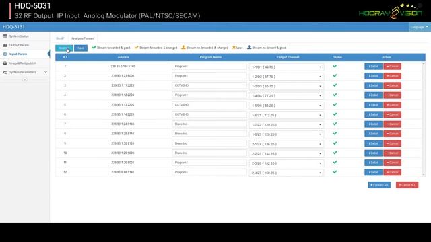This screenshot has width=431, height=242.
Task: Click the status checkmark in row 11
Action: [x=335, y=163]
